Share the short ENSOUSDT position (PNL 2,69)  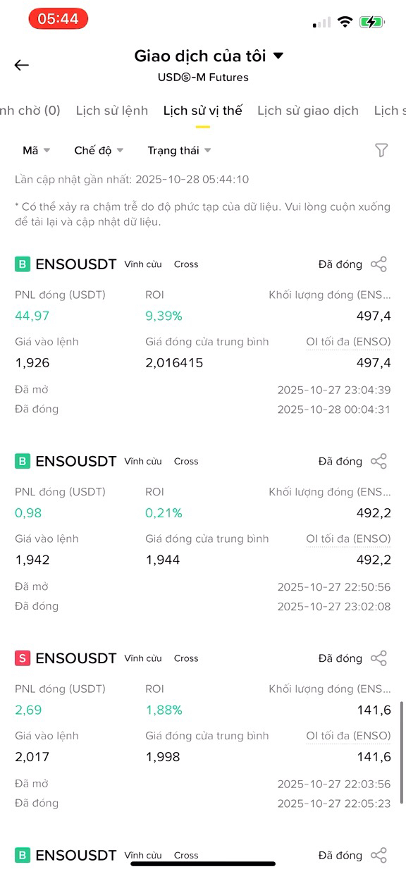click(x=379, y=658)
